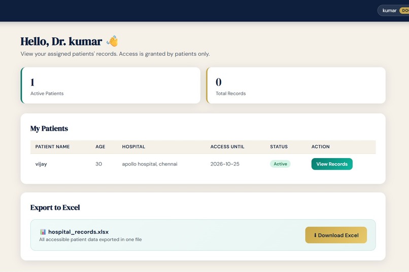Click the Export to Excel heading
The width and height of the screenshot is (409, 272).
[55, 208]
